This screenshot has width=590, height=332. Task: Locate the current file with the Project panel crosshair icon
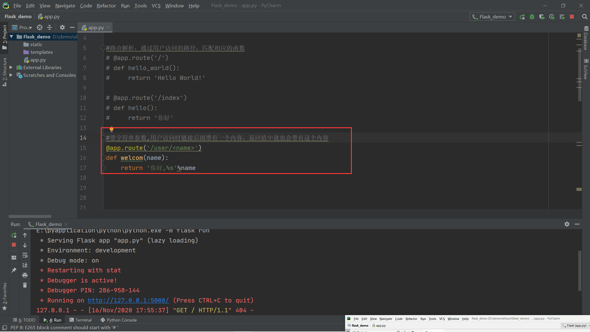(40, 27)
